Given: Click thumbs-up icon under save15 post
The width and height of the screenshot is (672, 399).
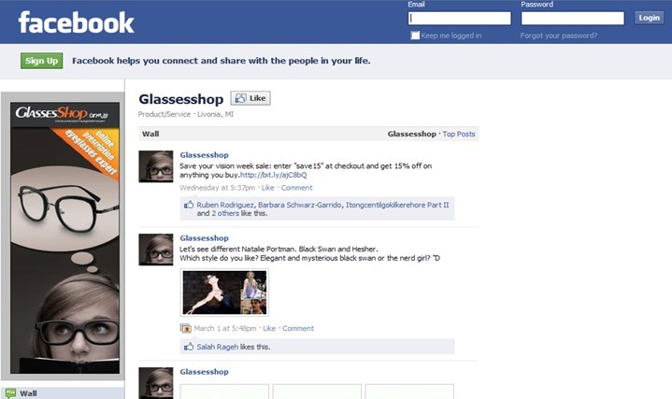Looking at the screenshot, I should (189, 205).
